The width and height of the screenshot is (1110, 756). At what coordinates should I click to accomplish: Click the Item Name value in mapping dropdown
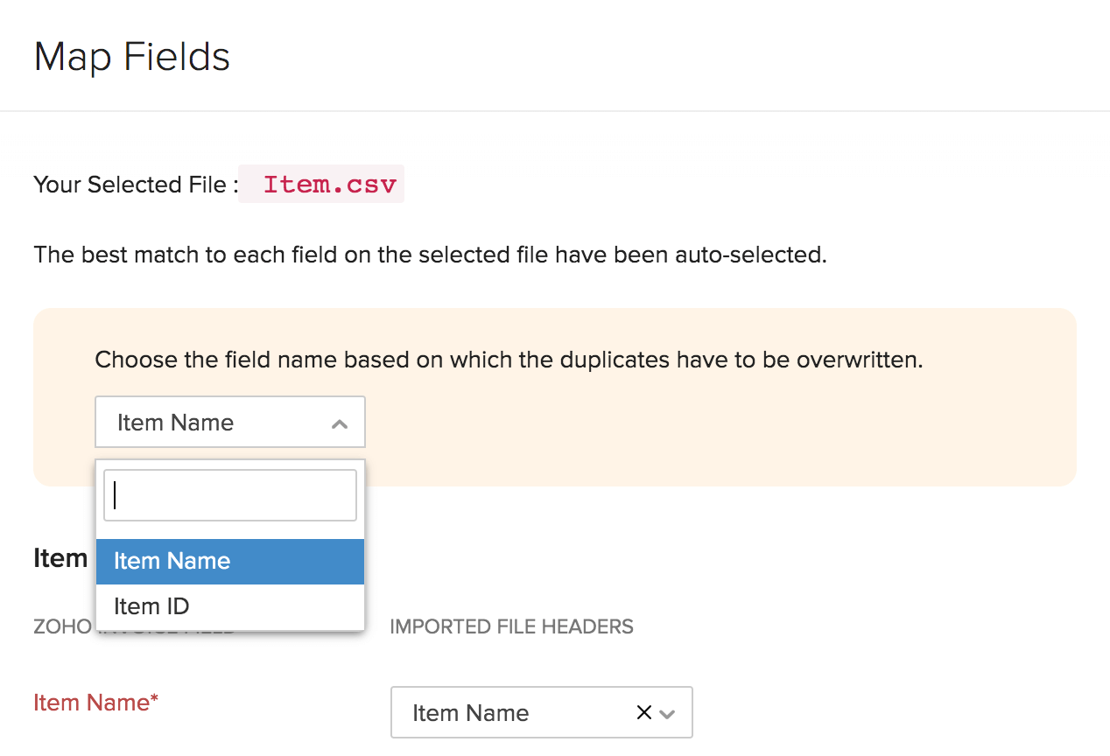pos(470,713)
